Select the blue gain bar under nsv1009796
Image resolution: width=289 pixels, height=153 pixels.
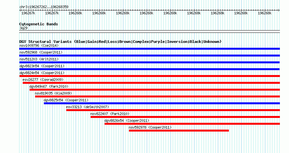tap(149, 49)
